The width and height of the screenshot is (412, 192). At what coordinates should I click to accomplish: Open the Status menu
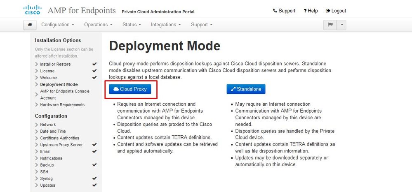coord(132,25)
